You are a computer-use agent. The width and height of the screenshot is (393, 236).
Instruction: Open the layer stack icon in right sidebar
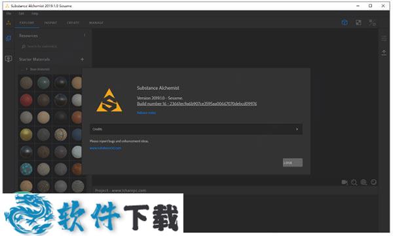click(x=384, y=39)
